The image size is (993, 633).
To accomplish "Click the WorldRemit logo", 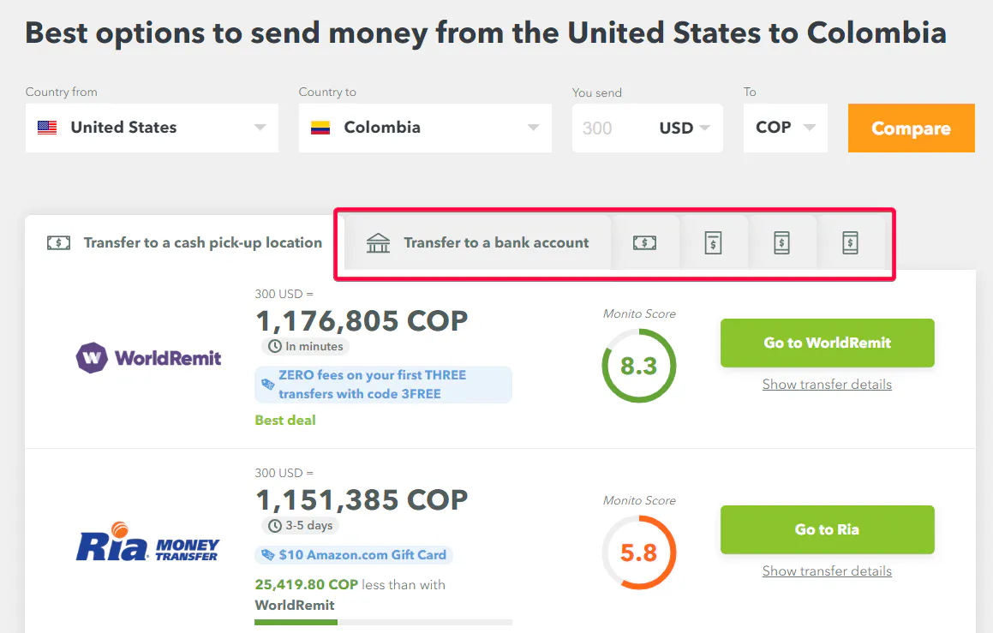I will click(149, 358).
